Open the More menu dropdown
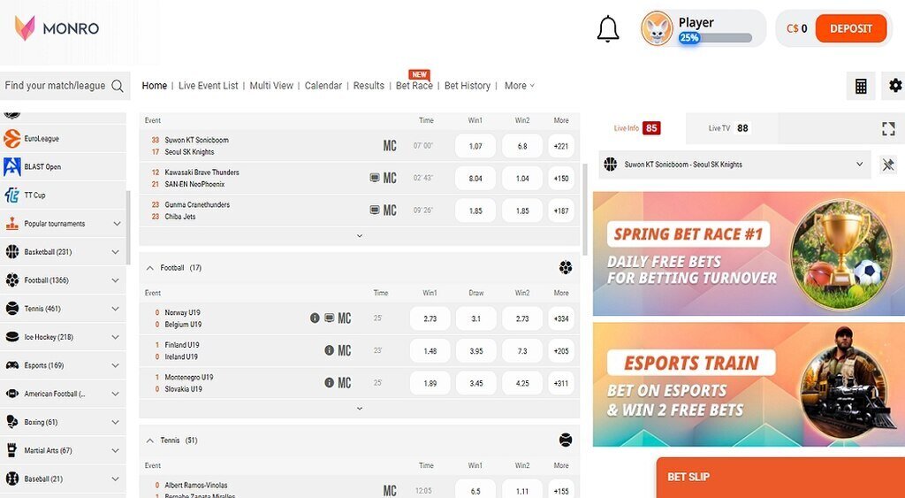 pos(520,86)
